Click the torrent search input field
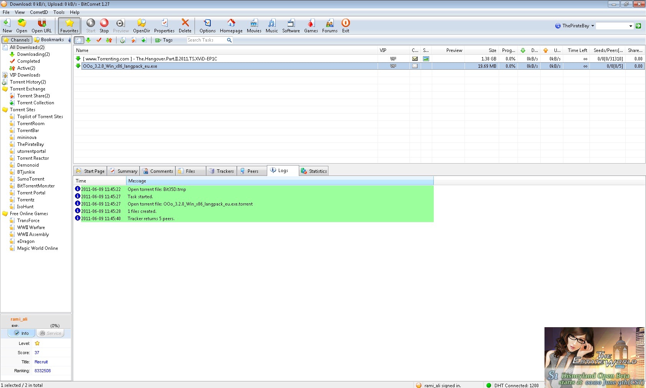The image size is (646, 388). point(612,26)
